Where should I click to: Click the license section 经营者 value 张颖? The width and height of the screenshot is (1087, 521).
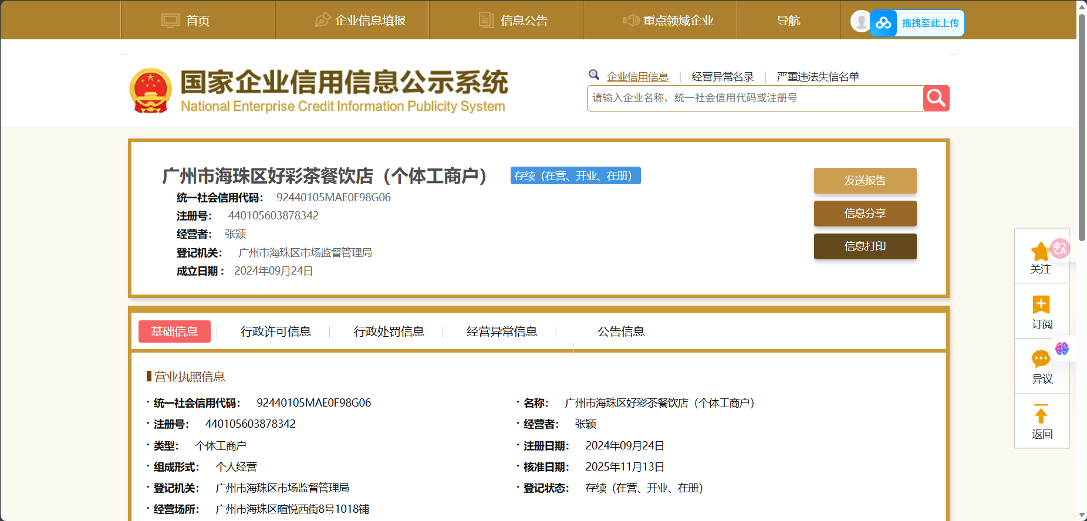585,424
